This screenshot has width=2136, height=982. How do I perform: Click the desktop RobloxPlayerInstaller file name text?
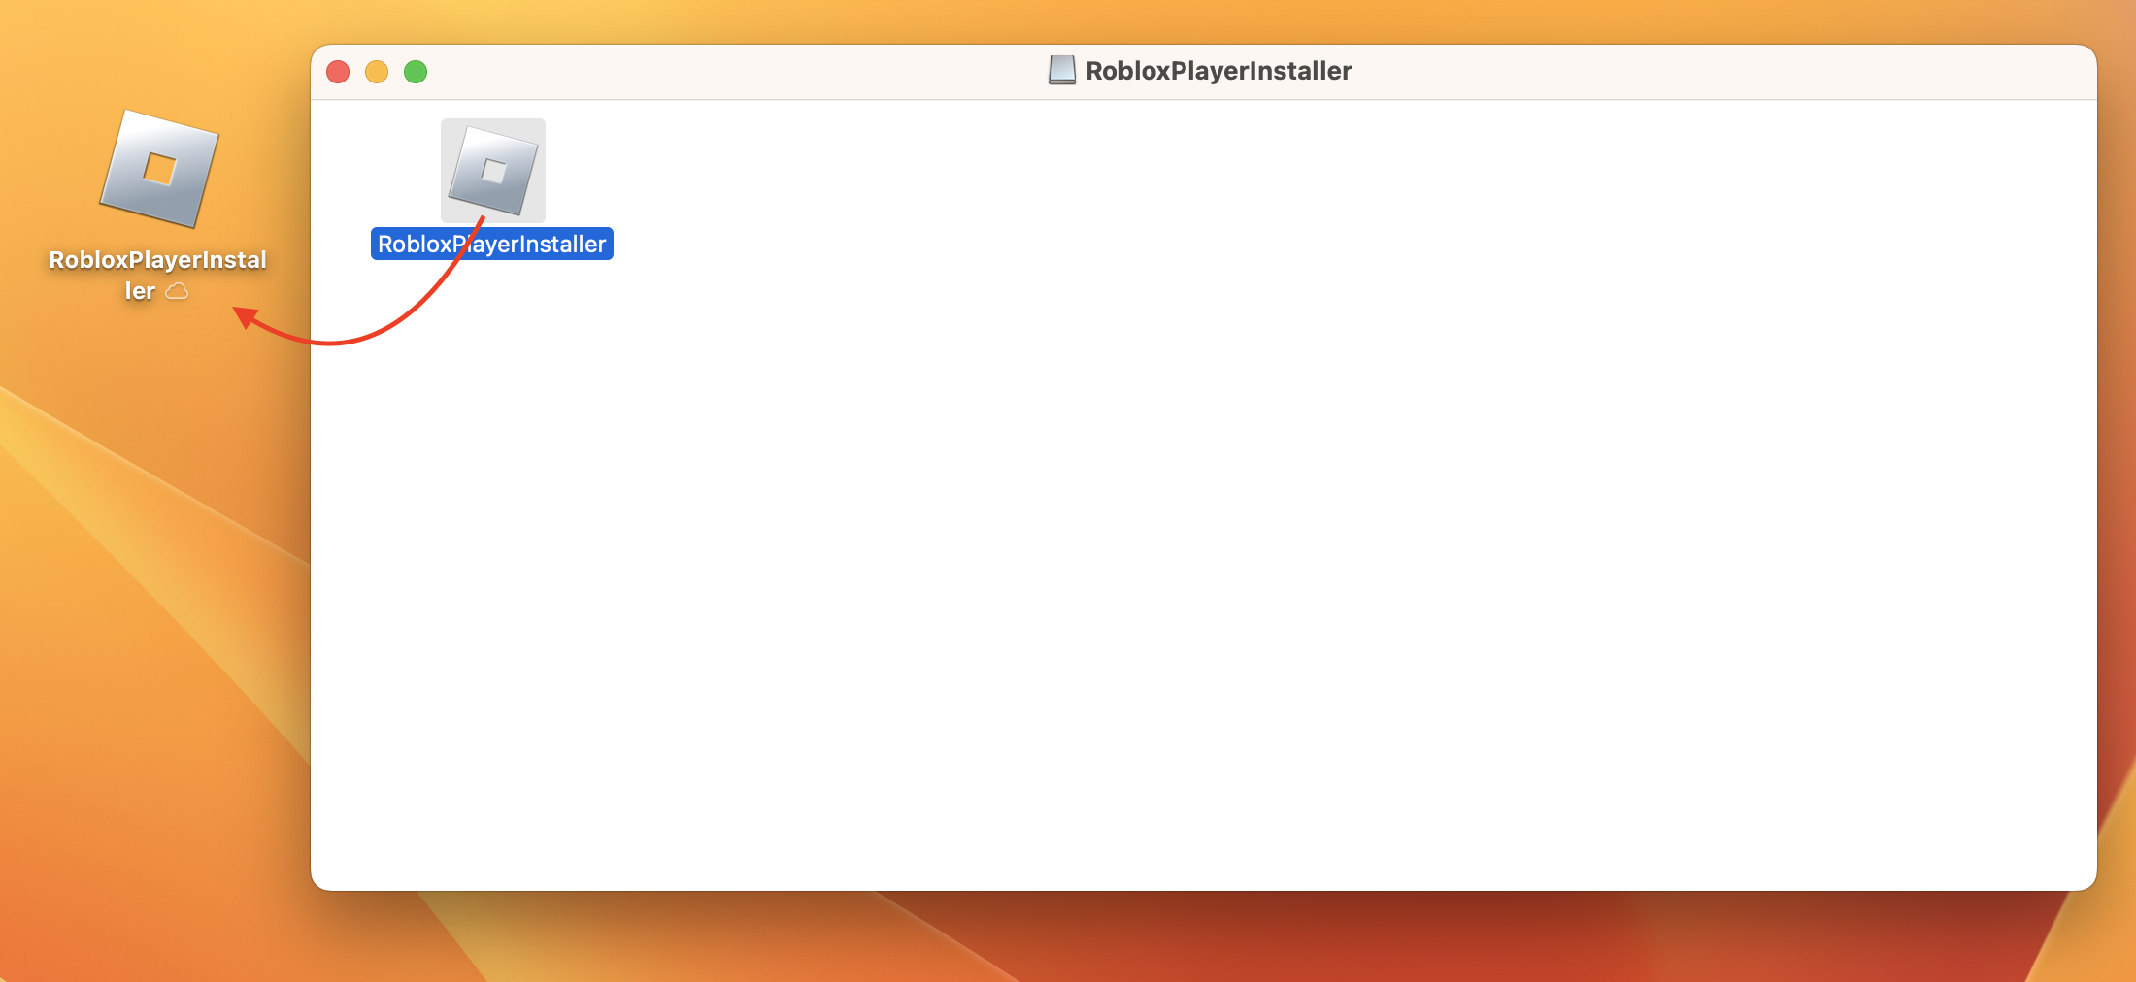coord(157,276)
